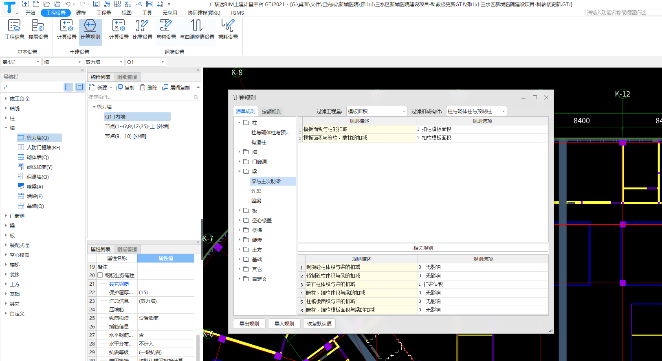
Task: Click the new file icon in quick access bar
Action: pos(36,4)
